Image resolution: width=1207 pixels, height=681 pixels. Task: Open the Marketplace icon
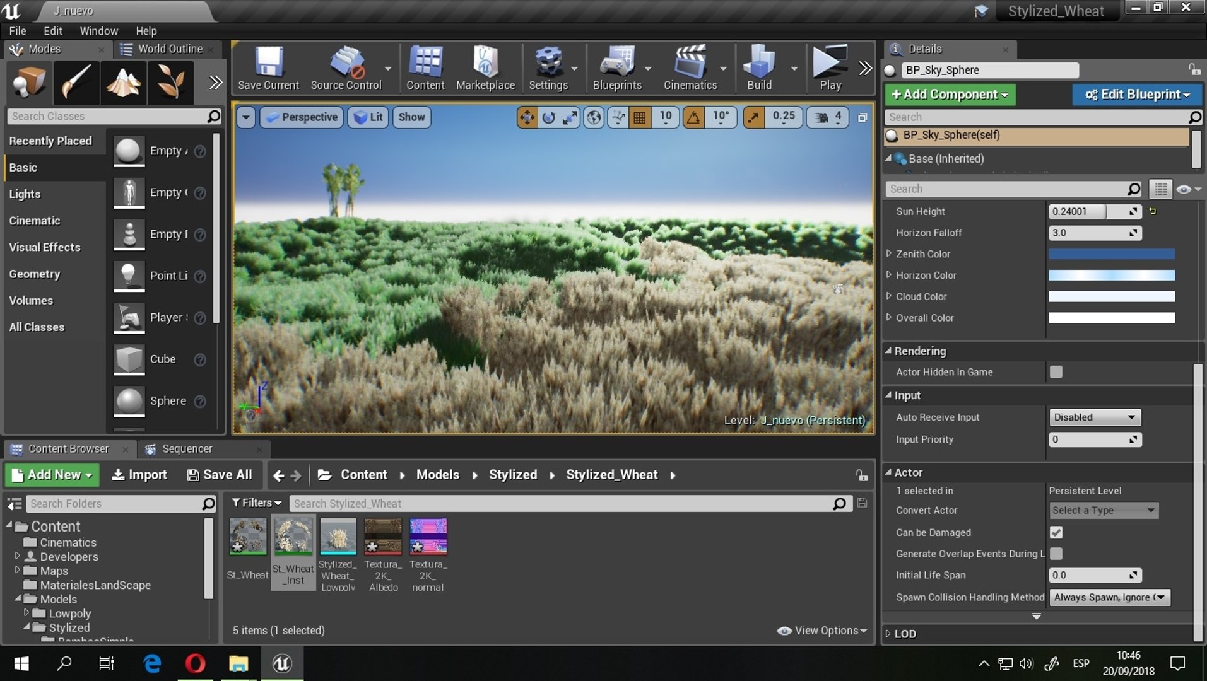pyautogui.click(x=485, y=68)
